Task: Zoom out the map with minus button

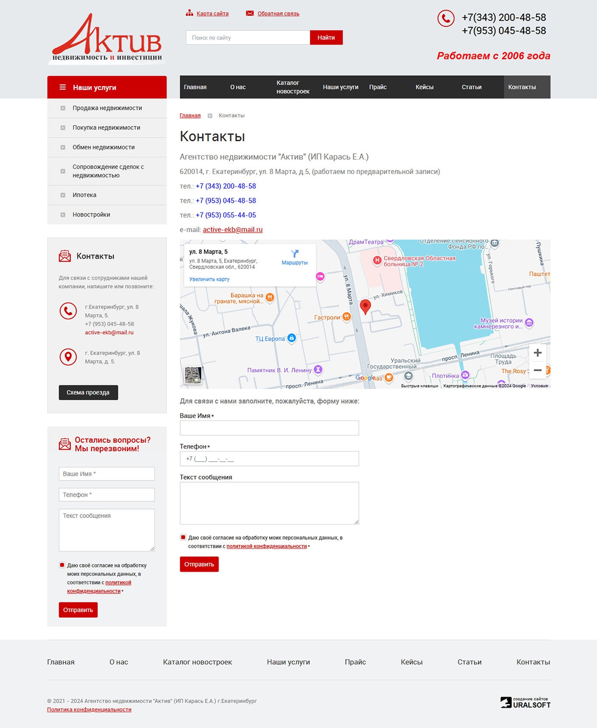Action: click(537, 370)
